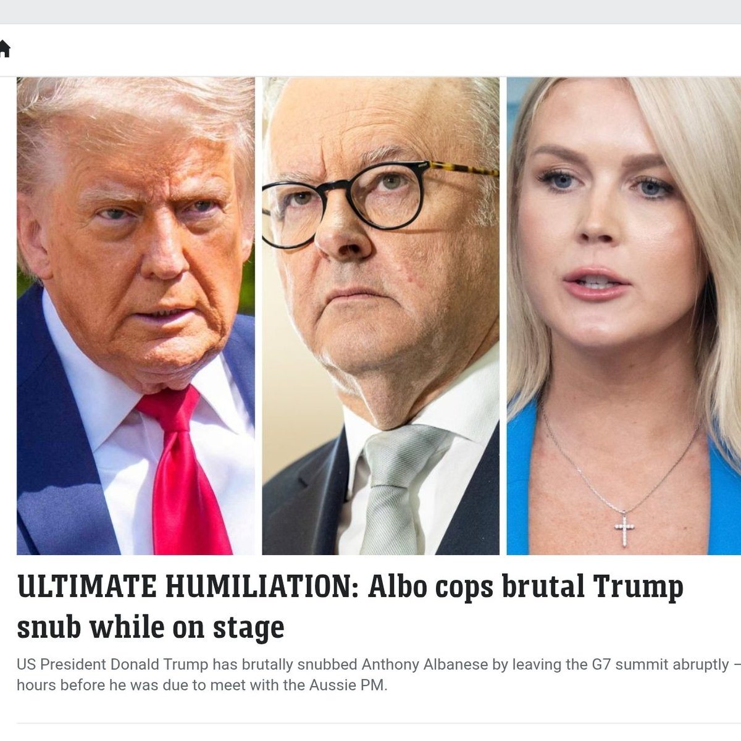Click the grey tie in the middle photo
This screenshot has width=741, height=741.
tap(396, 488)
